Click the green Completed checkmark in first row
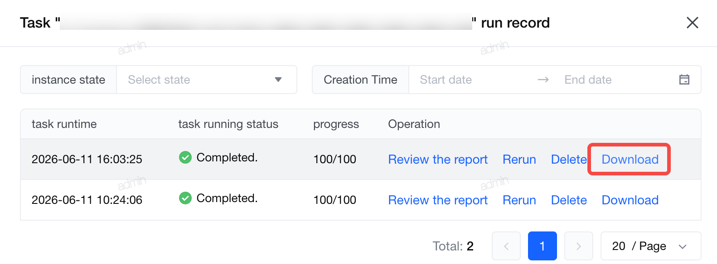The height and width of the screenshot is (264, 717). (x=185, y=157)
